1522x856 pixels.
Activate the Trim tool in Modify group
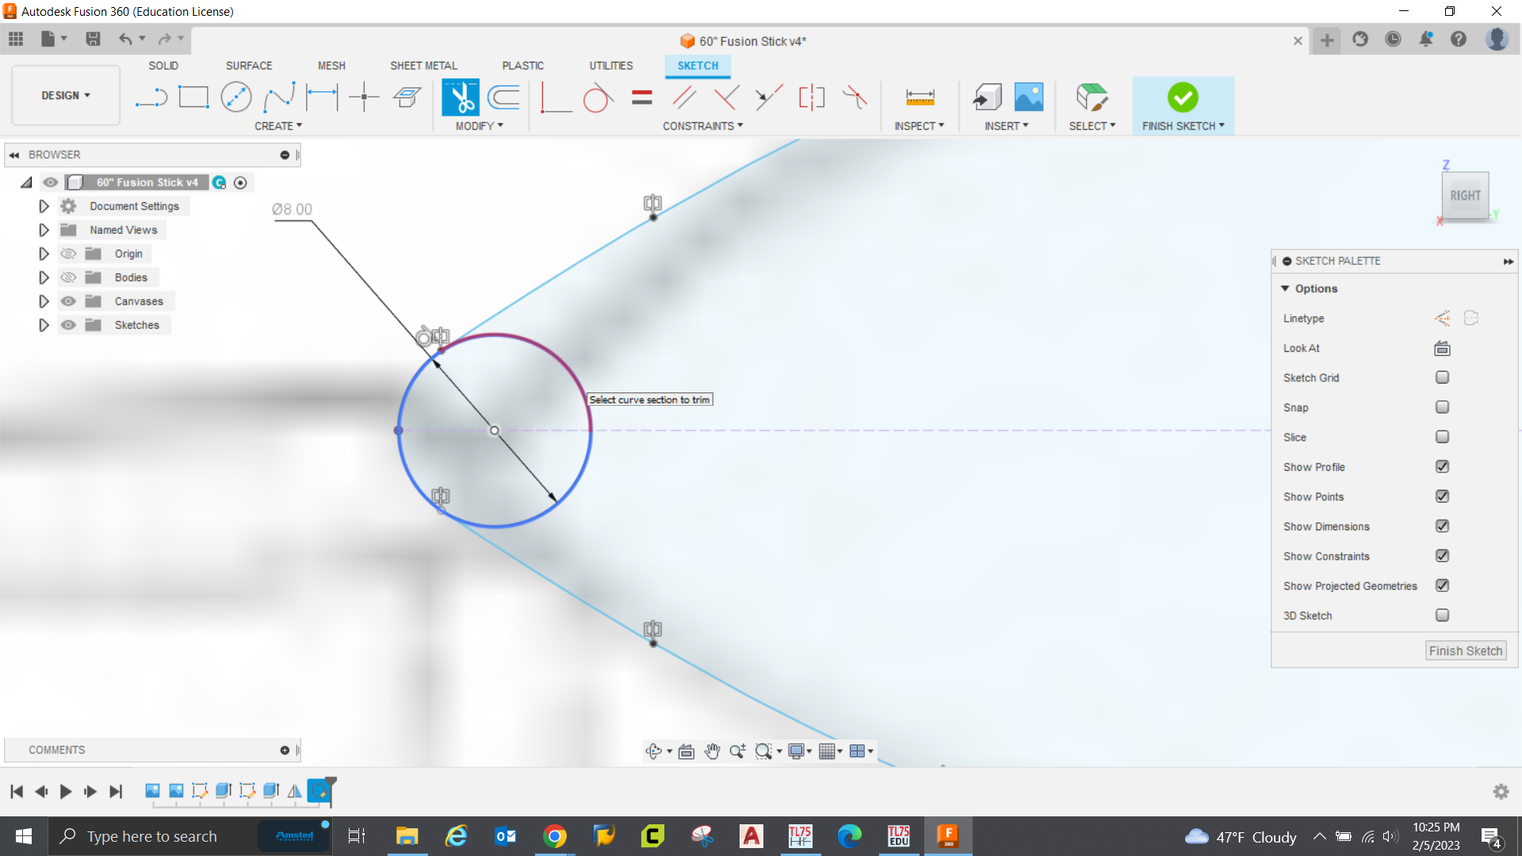461,97
